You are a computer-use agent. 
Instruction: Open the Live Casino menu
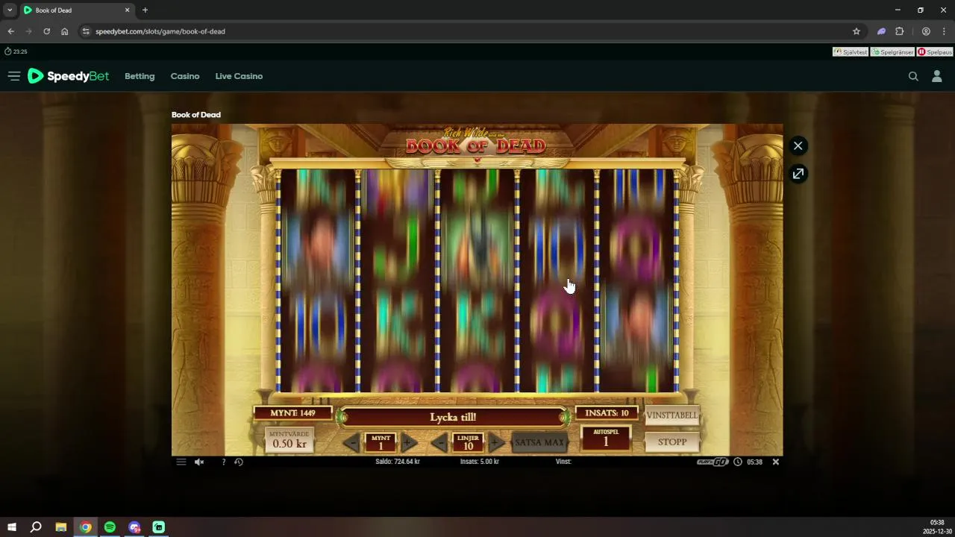(x=239, y=76)
